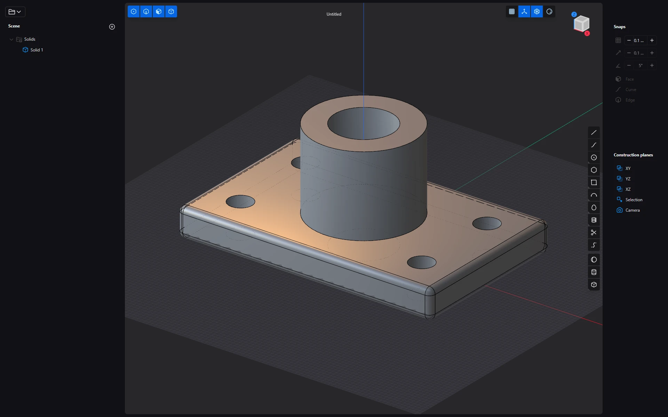Toggle viewport grid display
668x417 pixels.
(x=511, y=11)
